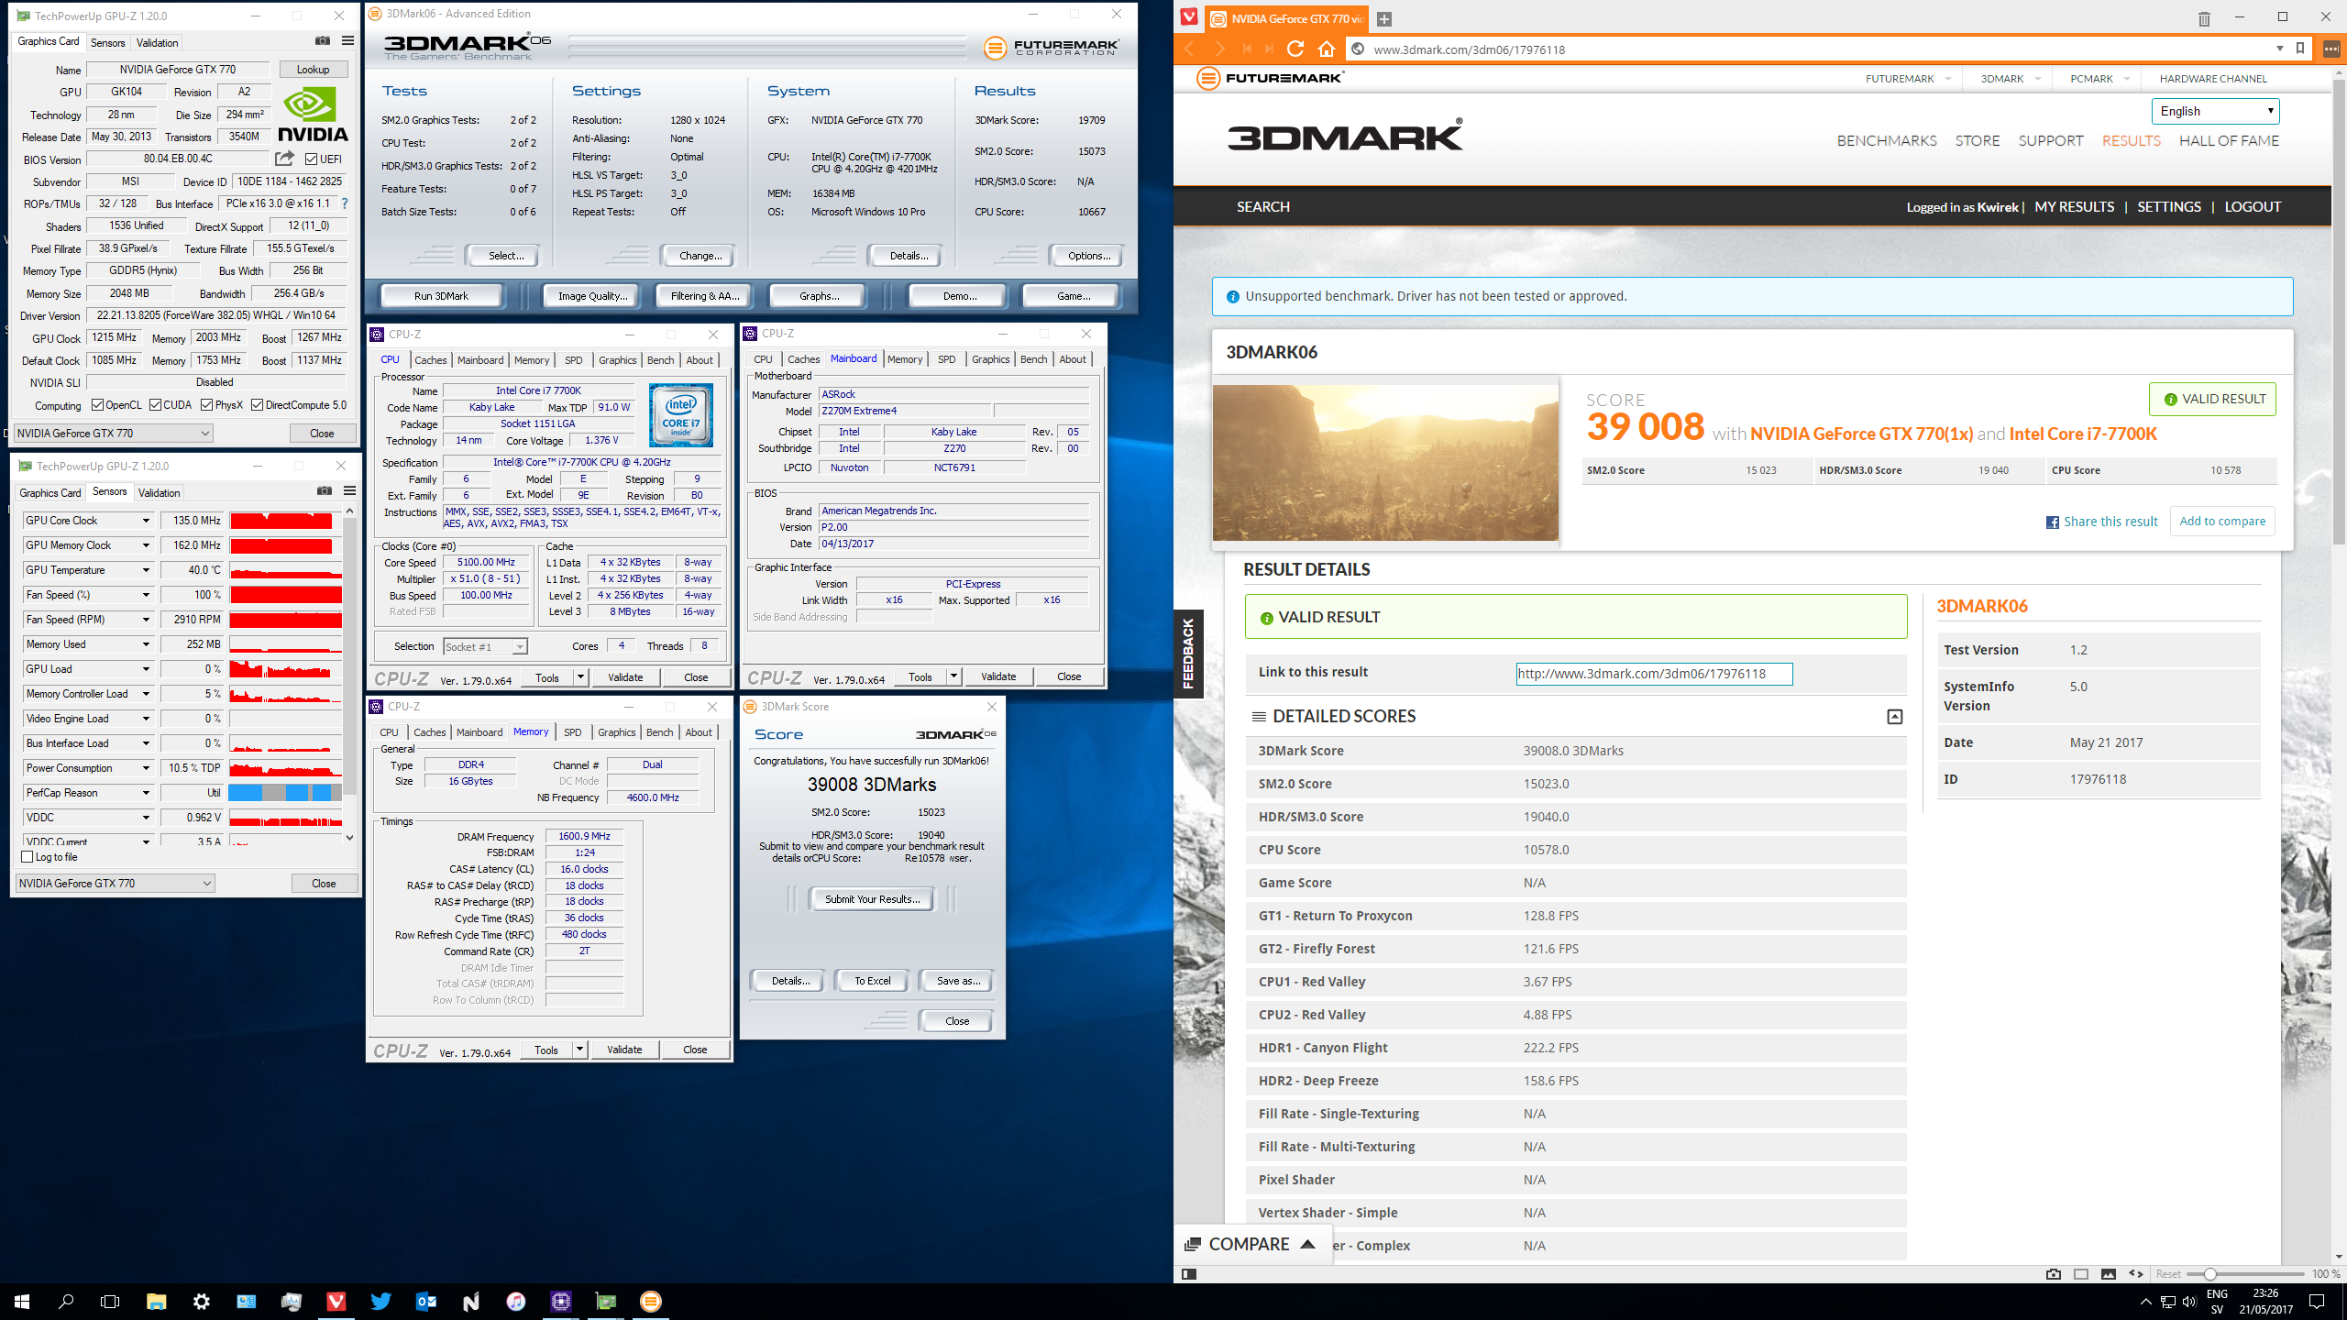Open iTunes from taskbar

515,1302
